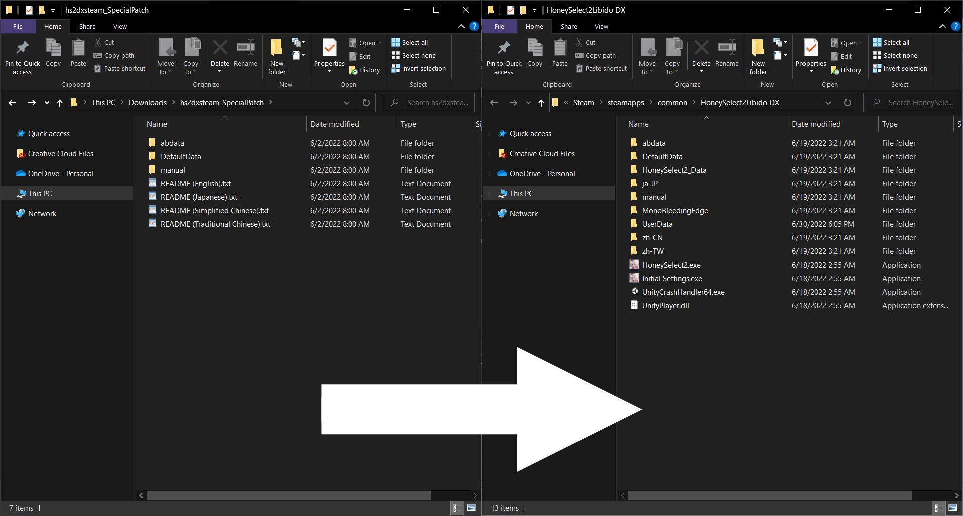963x516 pixels.
Task: Open Properties in left window ribbon
Action: (329, 55)
